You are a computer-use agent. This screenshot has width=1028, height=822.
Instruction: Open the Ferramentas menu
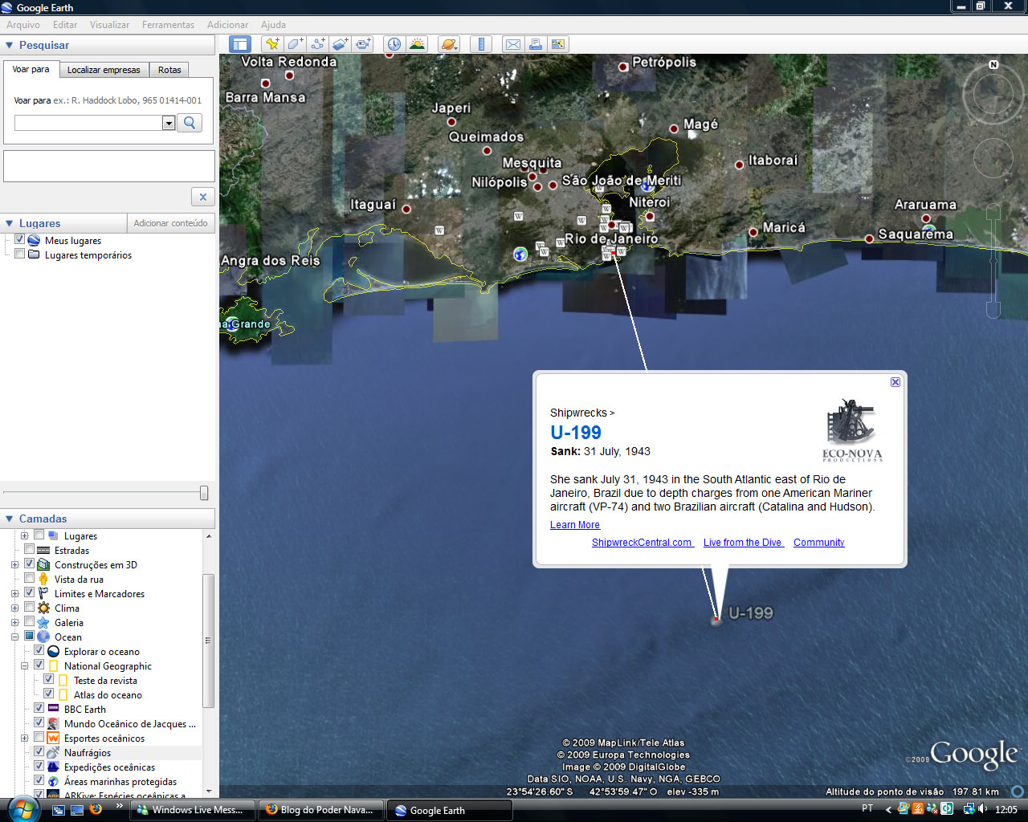point(168,25)
